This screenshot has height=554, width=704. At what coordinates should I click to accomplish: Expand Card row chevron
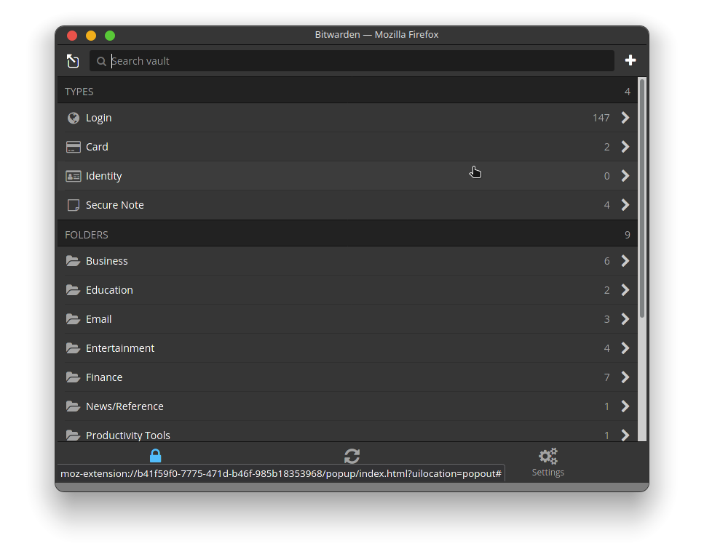coord(625,147)
